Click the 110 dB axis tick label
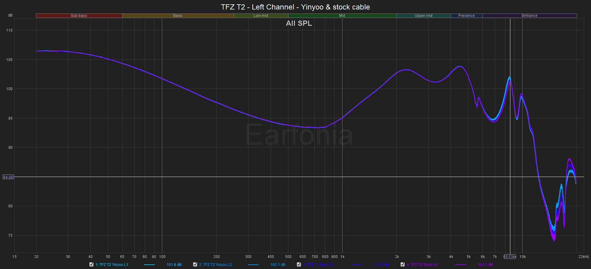The image size is (591, 269). pyautogui.click(x=10, y=30)
